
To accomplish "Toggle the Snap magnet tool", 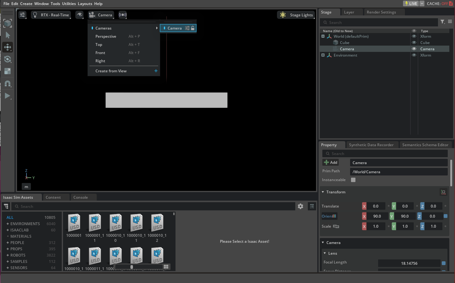I will pyautogui.click(x=7, y=83).
